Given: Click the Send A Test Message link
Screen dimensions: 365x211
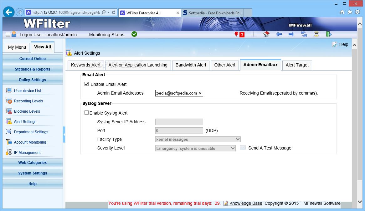Looking at the screenshot, I should (270, 148).
